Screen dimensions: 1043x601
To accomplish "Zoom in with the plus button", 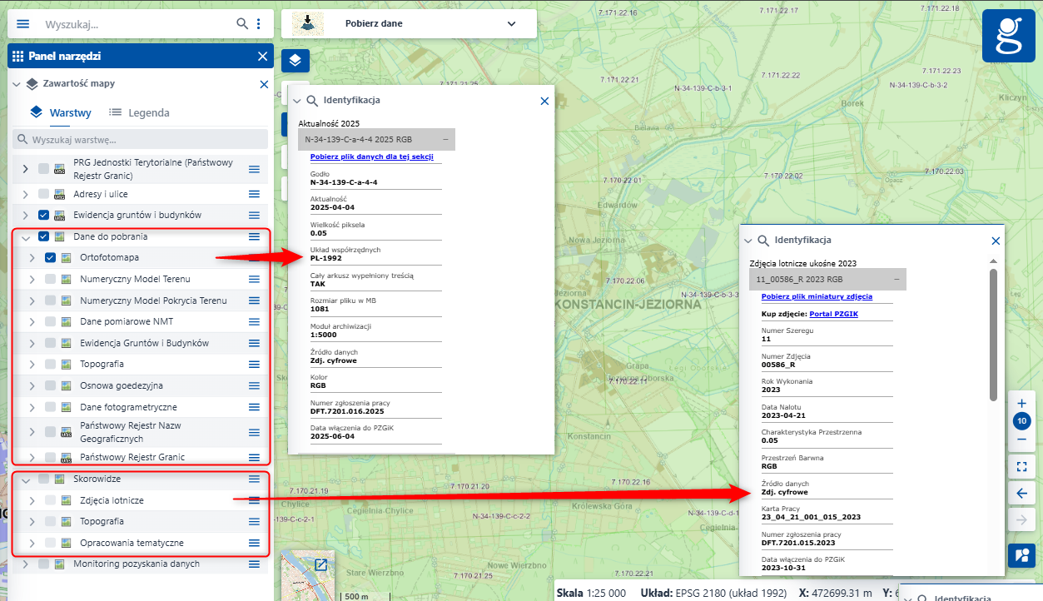I will tap(1021, 403).
